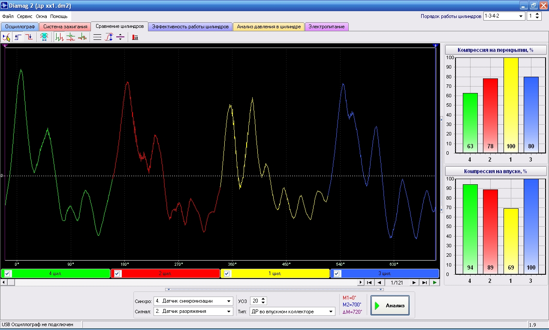Click USB Осциллограф не подключен status

(37, 325)
